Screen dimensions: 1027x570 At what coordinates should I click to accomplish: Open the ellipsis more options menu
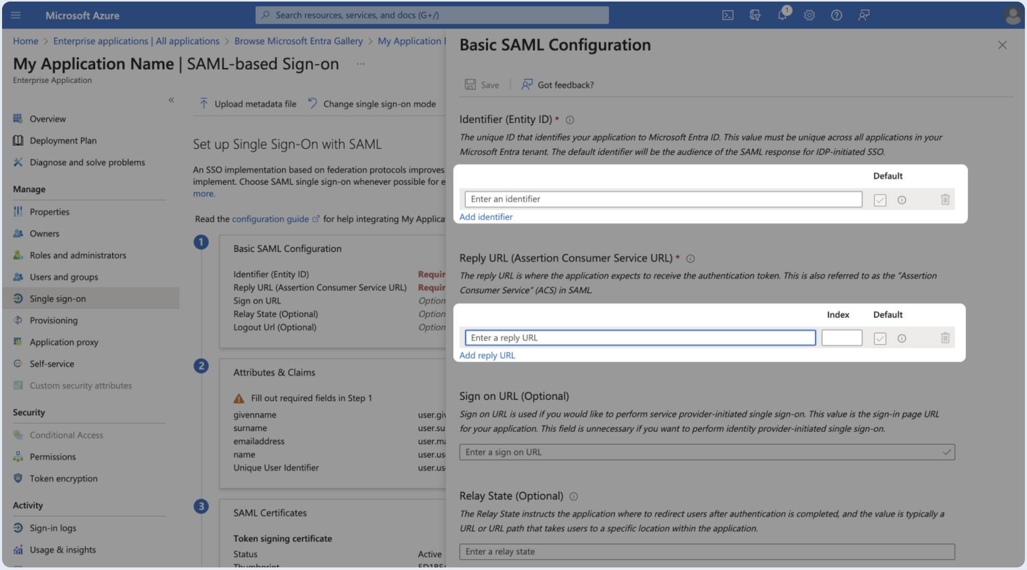pyautogui.click(x=361, y=64)
